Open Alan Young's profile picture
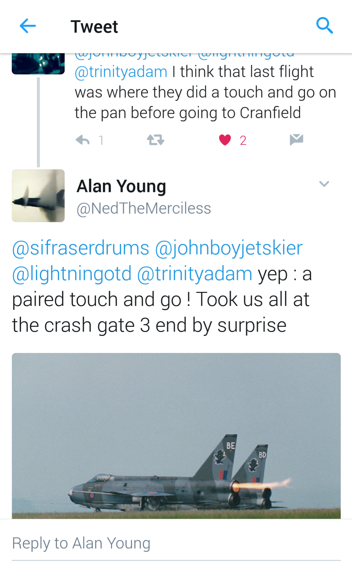Viewport: 352px width, 564px height. [x=38, y=195]
